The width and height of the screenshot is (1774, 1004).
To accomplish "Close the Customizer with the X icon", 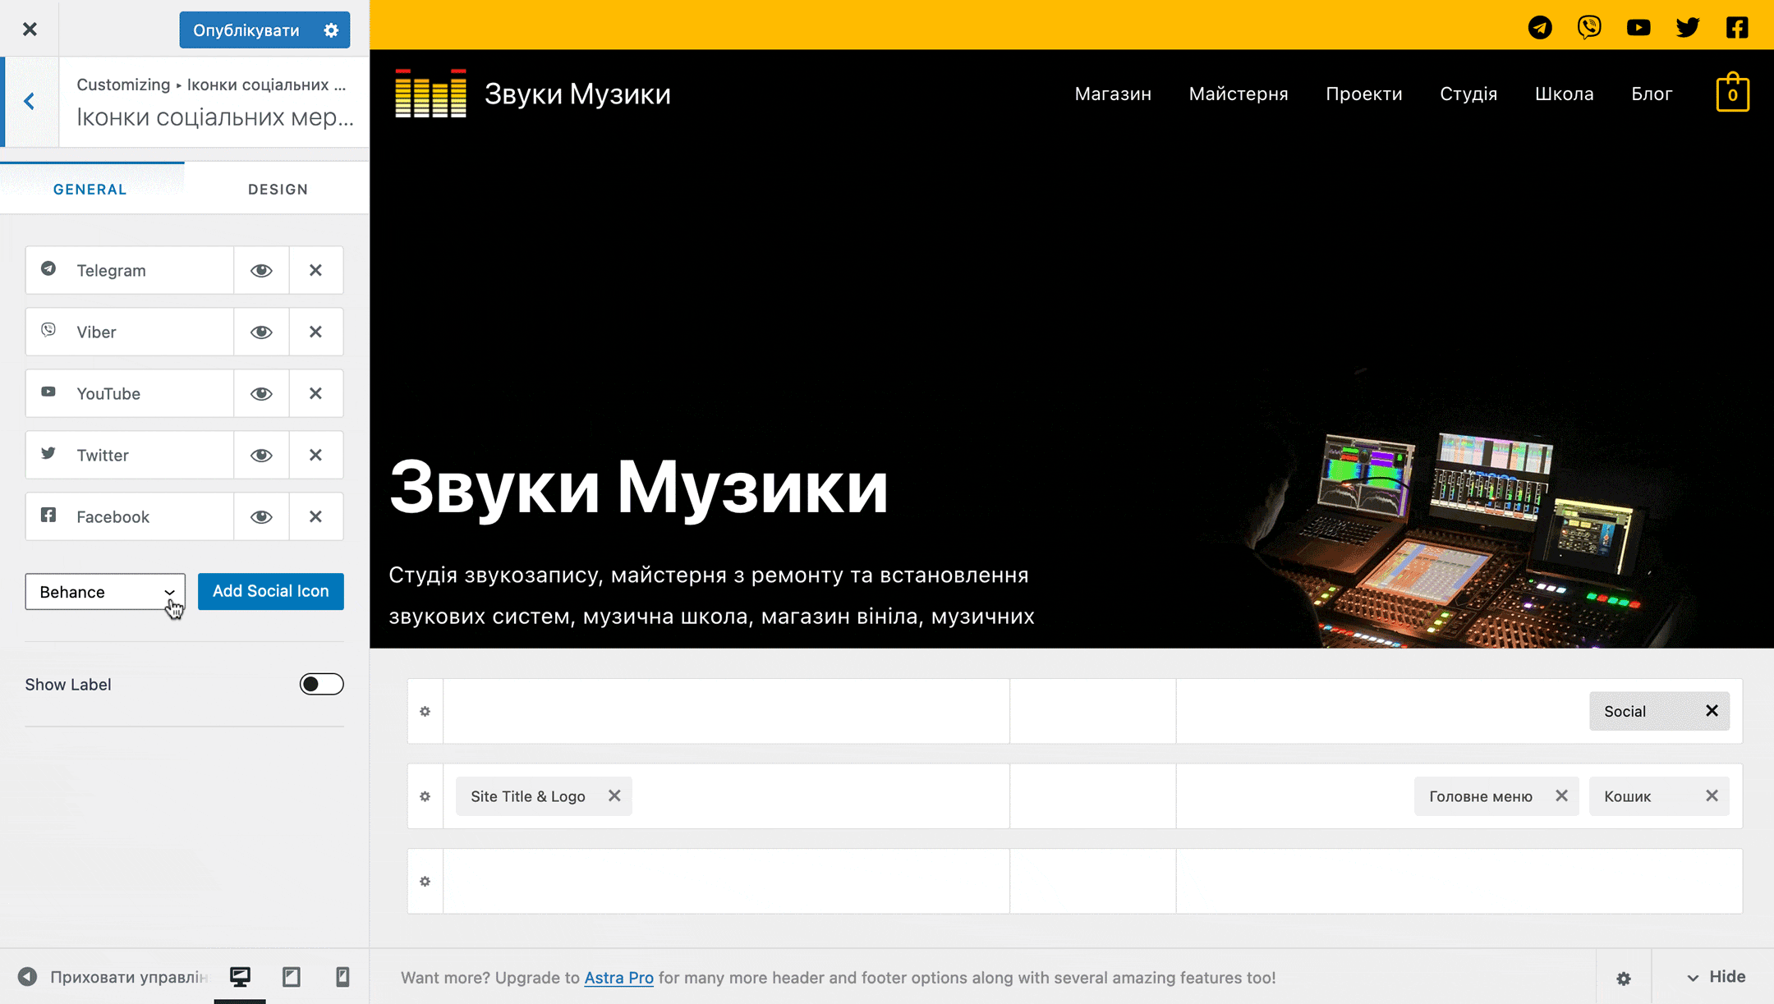I will pyautogui.click(x=30, y=30).
